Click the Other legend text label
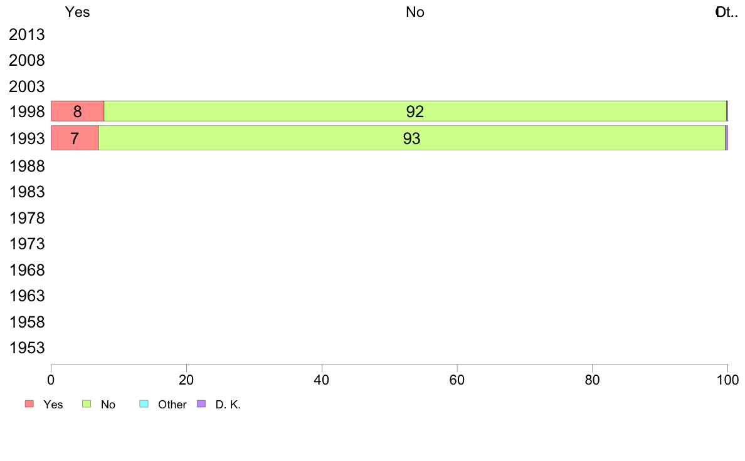This screenshot has width=745, height=461. click(x=172, y=405)
